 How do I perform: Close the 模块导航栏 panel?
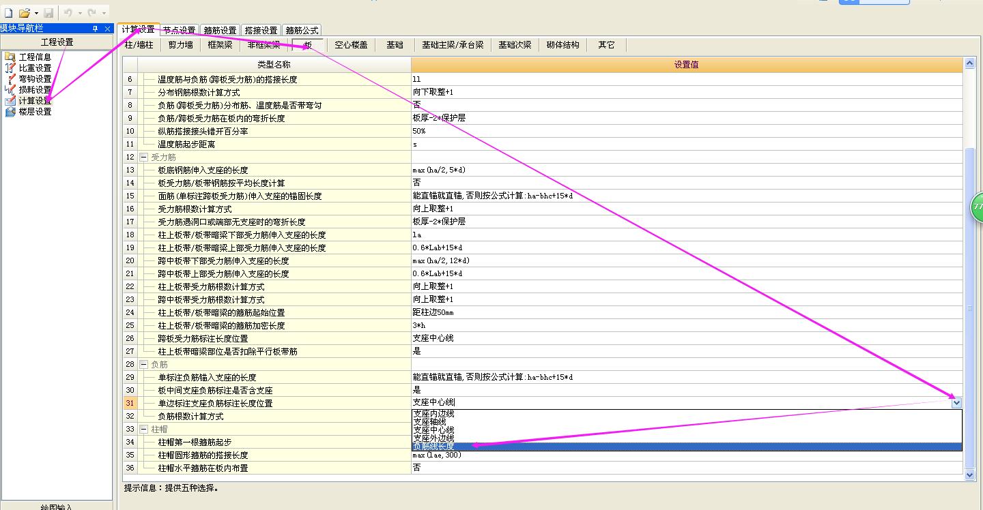[107, 29]
